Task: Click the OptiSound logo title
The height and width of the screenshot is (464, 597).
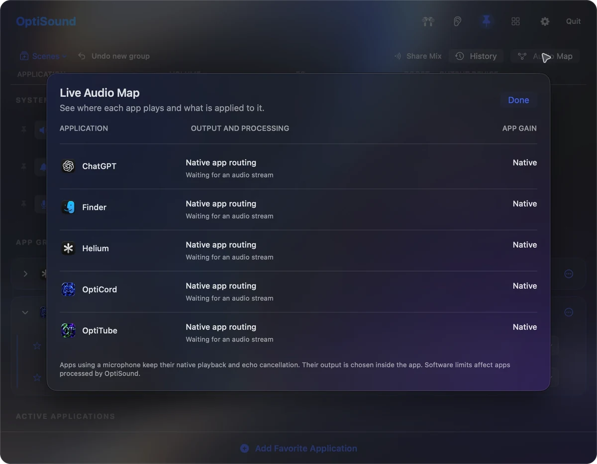Action: click(46, 21)
